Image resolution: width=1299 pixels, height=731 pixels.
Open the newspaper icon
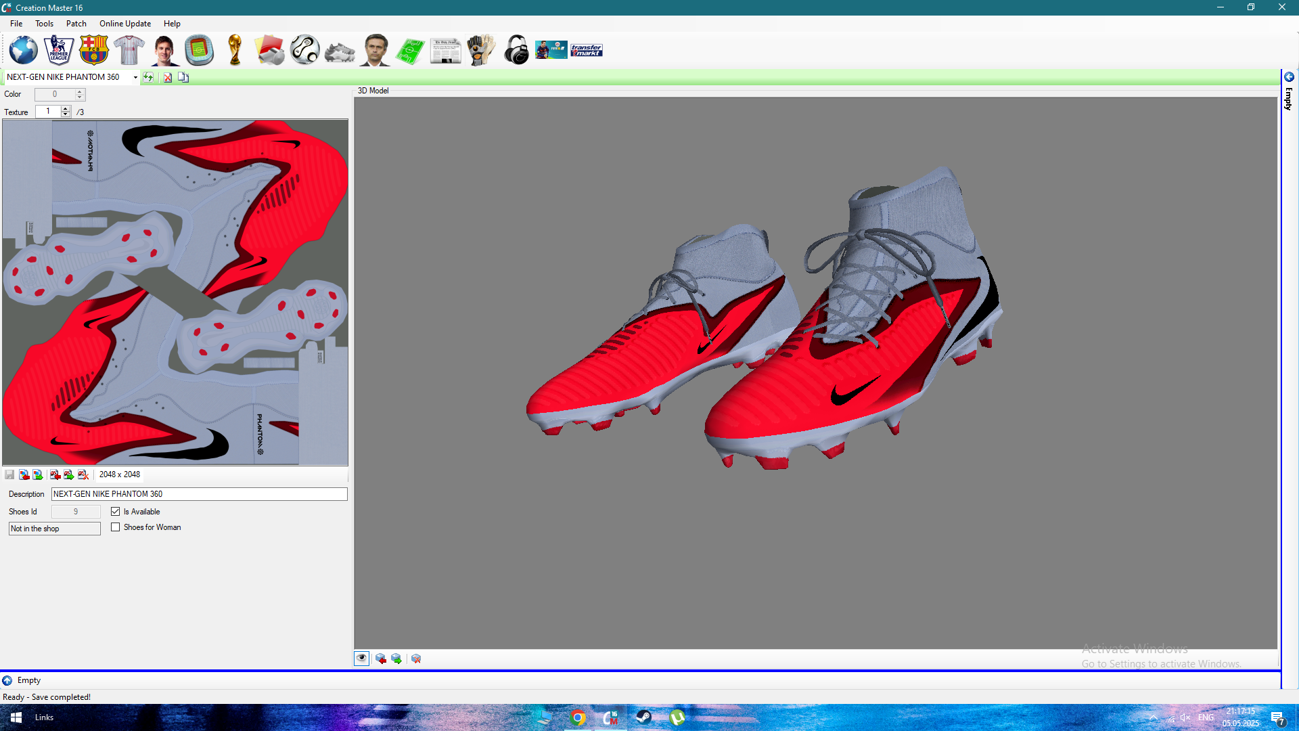pos(446,51)
